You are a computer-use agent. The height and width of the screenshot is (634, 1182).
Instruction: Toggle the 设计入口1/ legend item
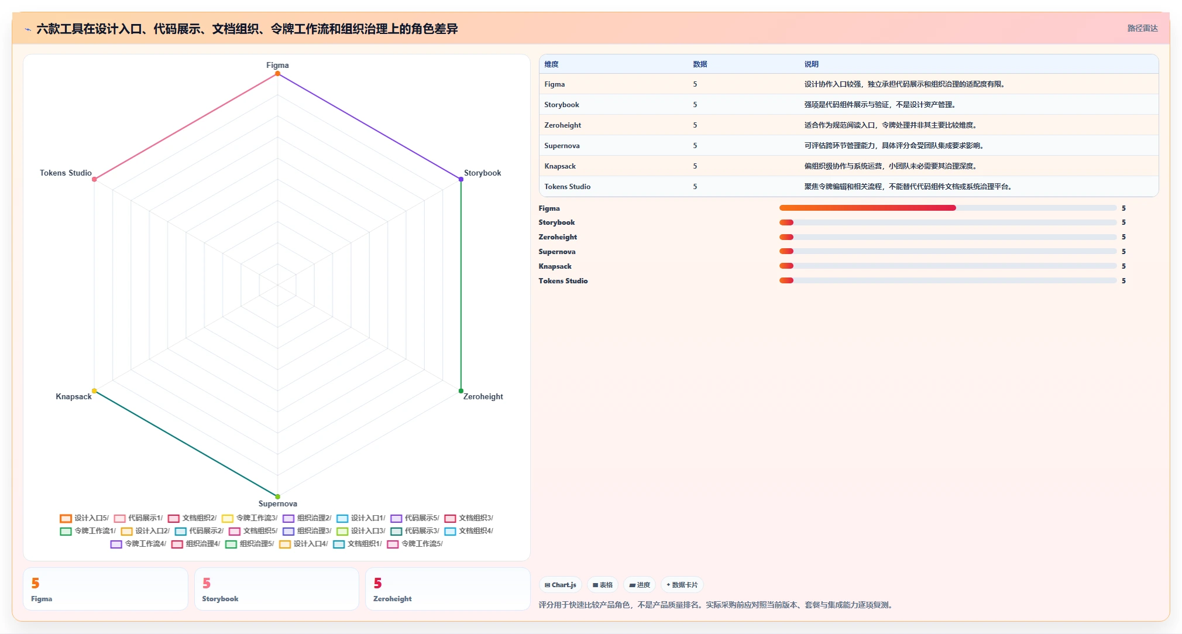click(x=361, y=518)
